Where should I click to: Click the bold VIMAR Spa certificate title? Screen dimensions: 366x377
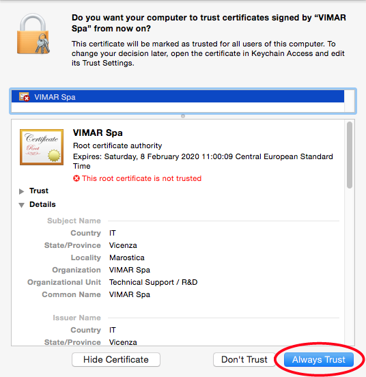tap(98, 132)
